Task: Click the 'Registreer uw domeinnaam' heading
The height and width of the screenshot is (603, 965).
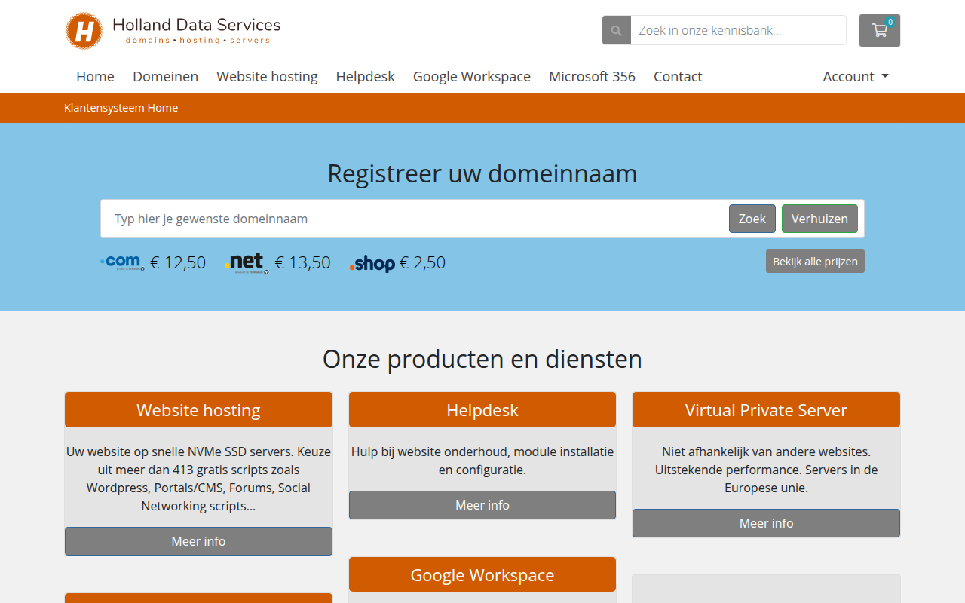Action: click(482, 173)
